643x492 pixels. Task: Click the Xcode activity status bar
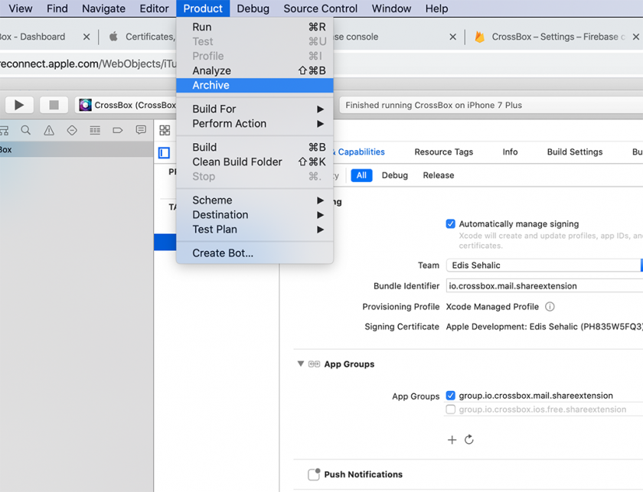[491, 105]
